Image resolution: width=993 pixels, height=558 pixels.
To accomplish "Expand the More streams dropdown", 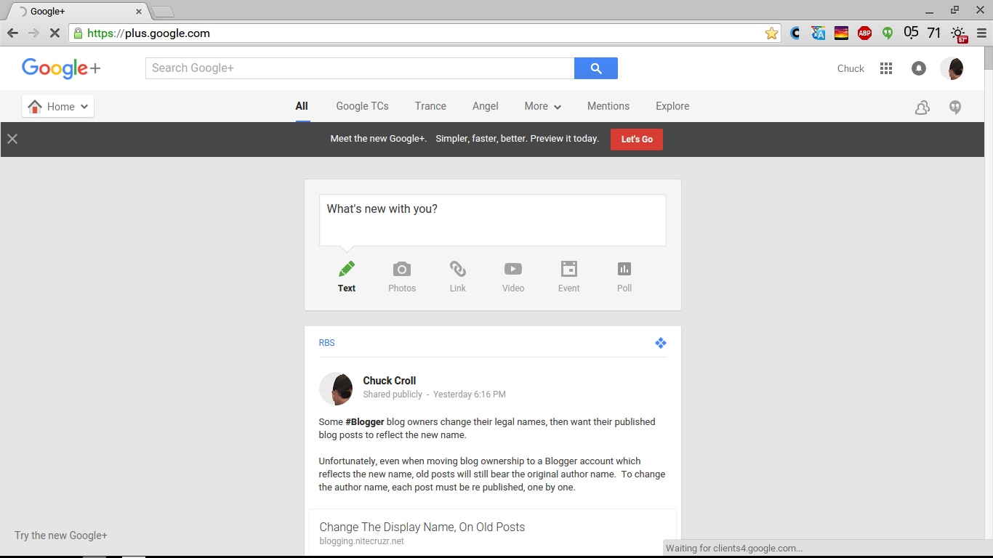I will tap(543, 106).
